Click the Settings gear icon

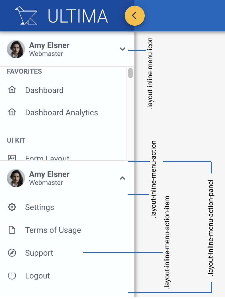[x=12, y=207]
